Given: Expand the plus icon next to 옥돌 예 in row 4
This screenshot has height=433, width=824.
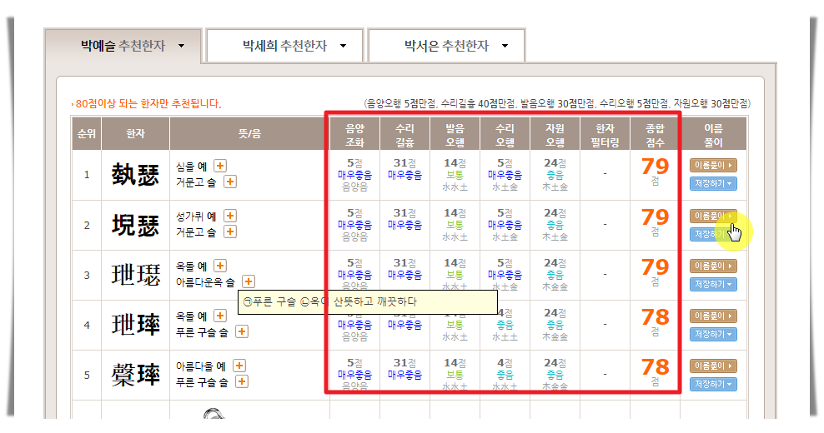Looking at the screenshot, I should click(220, 316).
